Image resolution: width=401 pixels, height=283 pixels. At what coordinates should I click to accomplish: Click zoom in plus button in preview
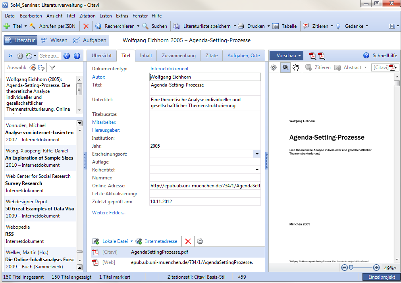tap(376, 268)
